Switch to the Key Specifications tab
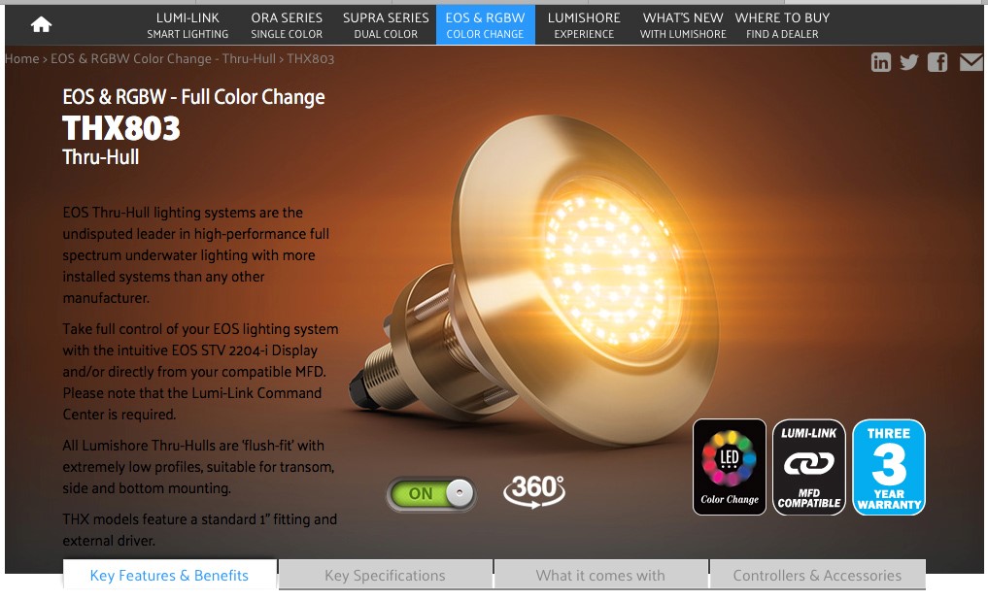The image size is (988, 600). (385, 575)
